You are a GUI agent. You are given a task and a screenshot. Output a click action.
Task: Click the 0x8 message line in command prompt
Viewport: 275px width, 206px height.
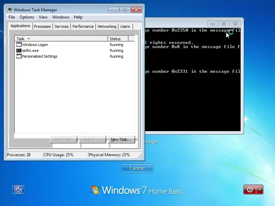(193, 47)
